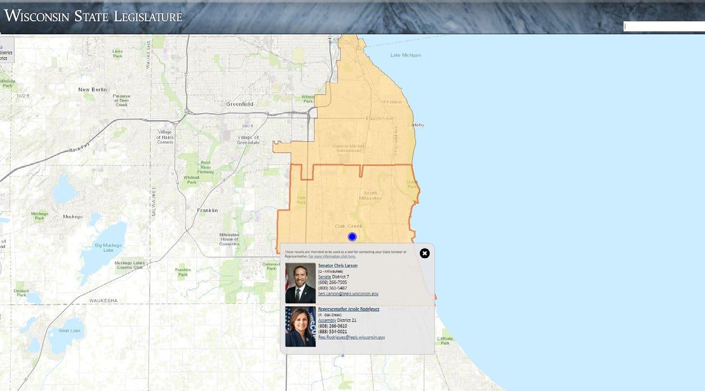Click the Cliffside Park label
The width and height of the screenshot is (705, 391).
[x=445, y=341]
